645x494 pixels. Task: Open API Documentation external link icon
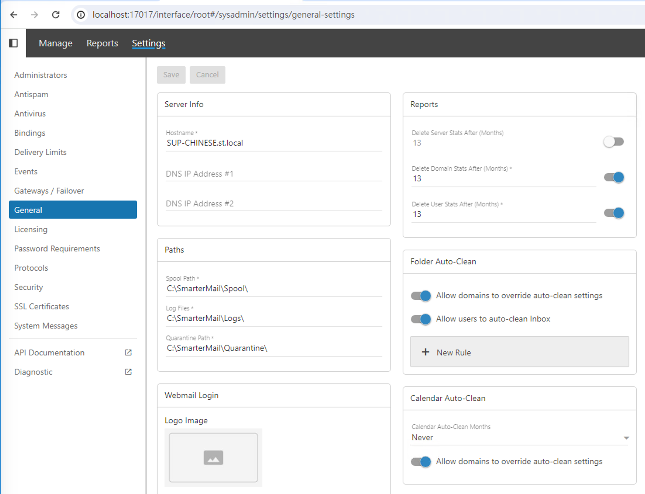point(128,353)
